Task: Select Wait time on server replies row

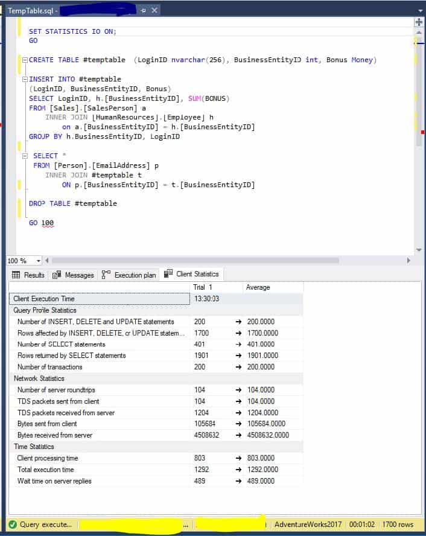Action: (156, 481)
